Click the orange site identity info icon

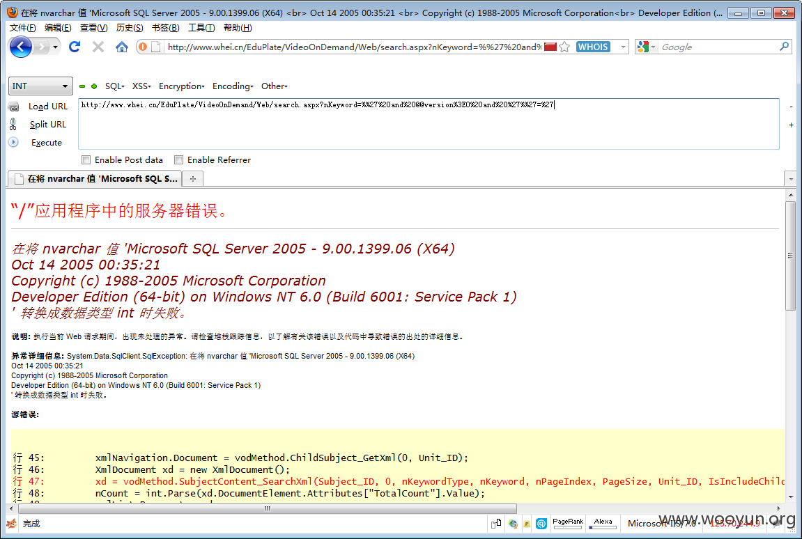(x=144, y=47)
